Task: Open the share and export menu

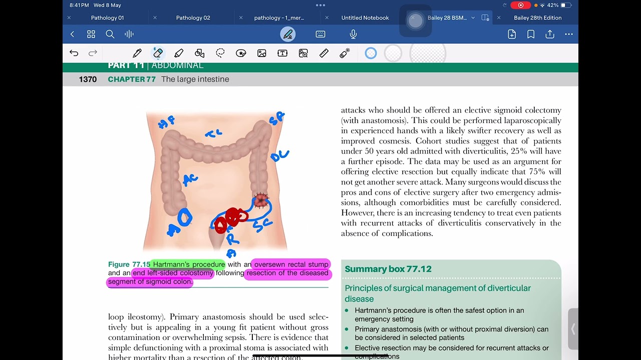Action: (550, 34)
